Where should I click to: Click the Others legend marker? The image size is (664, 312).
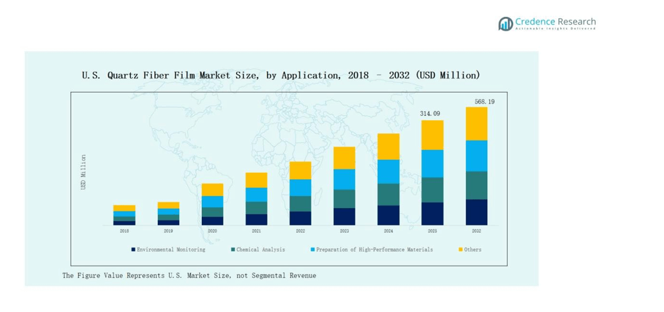[460, 249]
